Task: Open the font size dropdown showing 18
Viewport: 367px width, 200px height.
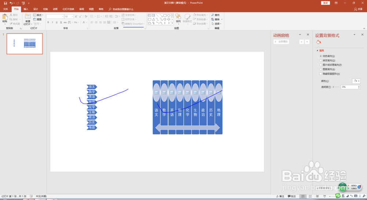Action: [72, 16]
